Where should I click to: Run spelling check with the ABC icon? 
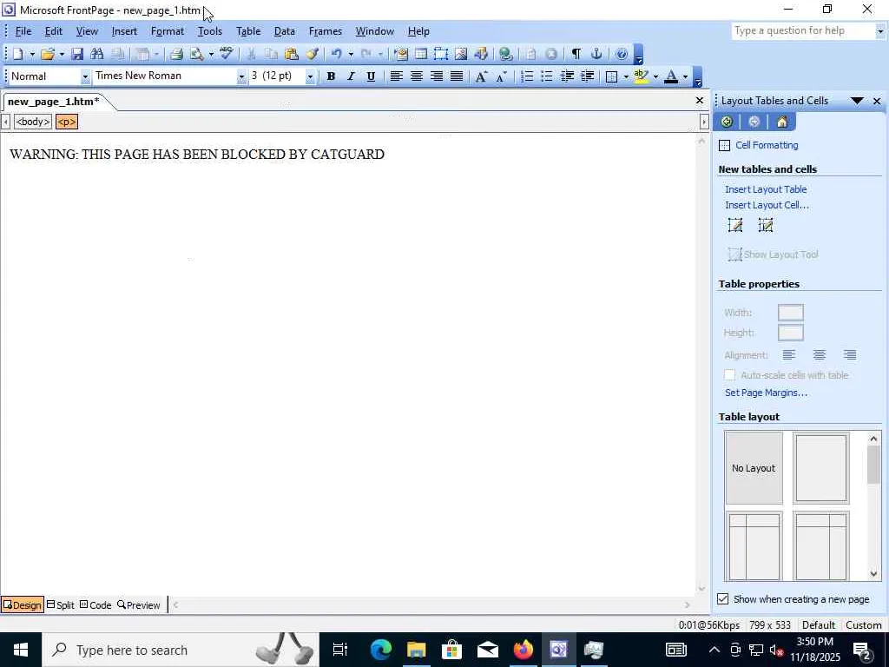(x=227, y=54)
